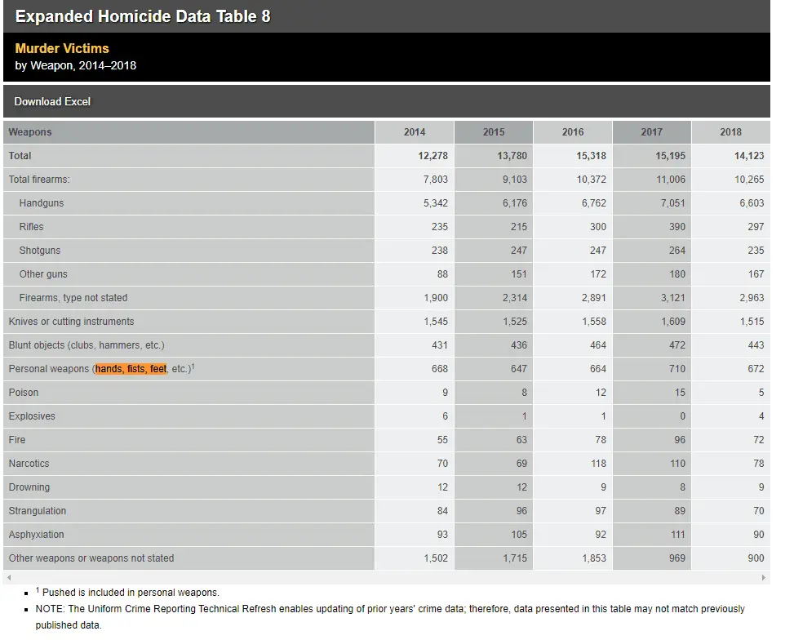Click the "Pushed is included" footnote text
This screenshot has width=794, height=640.
[131, 592]
